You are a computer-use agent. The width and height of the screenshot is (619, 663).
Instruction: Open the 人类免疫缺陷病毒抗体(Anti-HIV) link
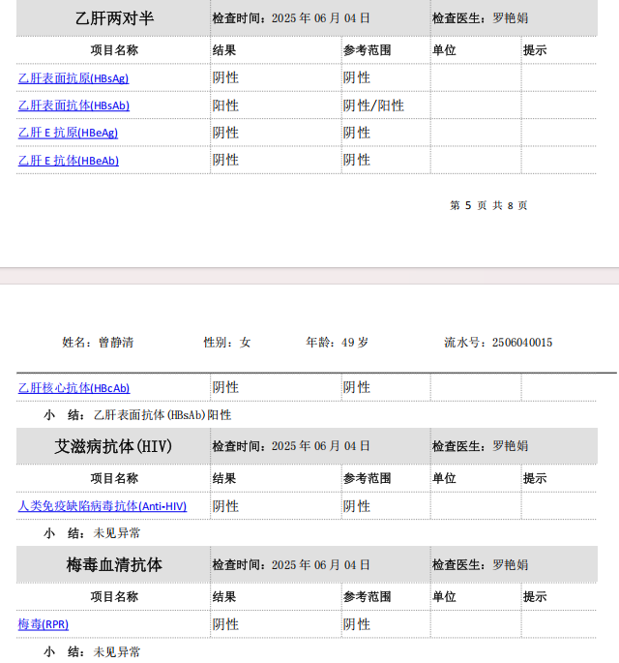pyautogui.click(x=102, y=506)
